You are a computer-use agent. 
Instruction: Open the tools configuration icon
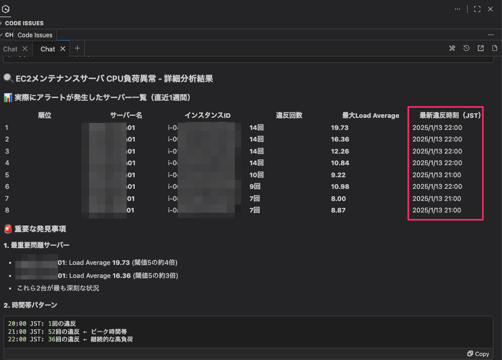click(x=452, y=48)
